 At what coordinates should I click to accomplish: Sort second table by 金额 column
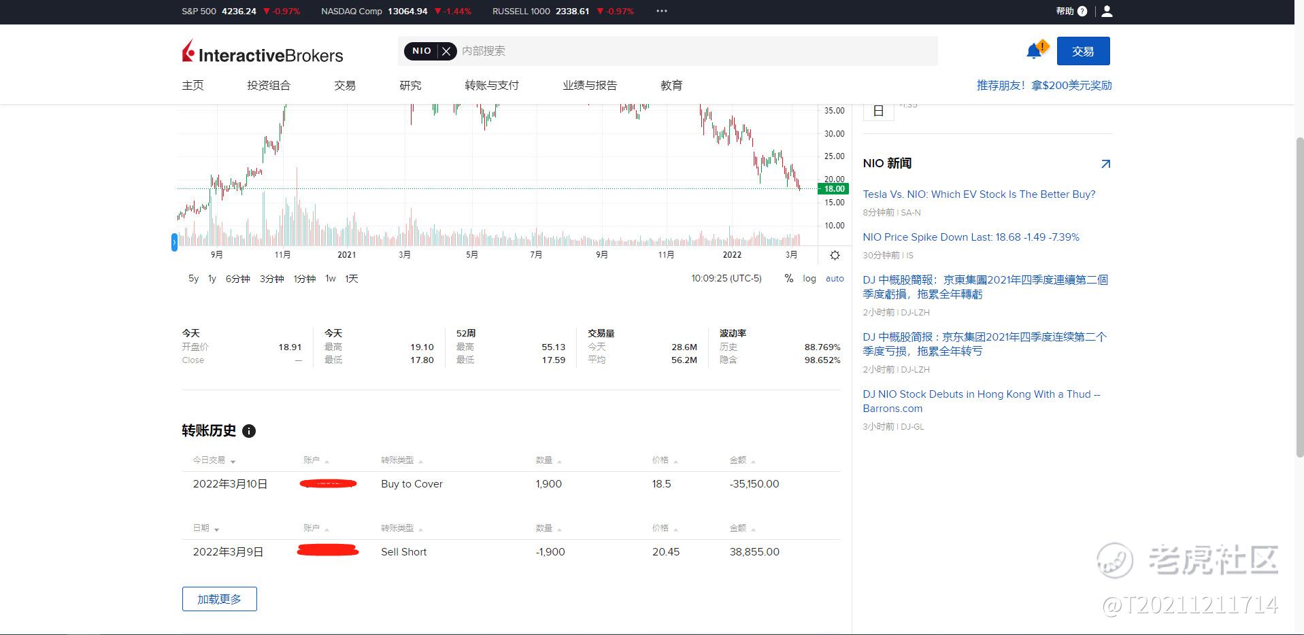click(x=742, y=528)
